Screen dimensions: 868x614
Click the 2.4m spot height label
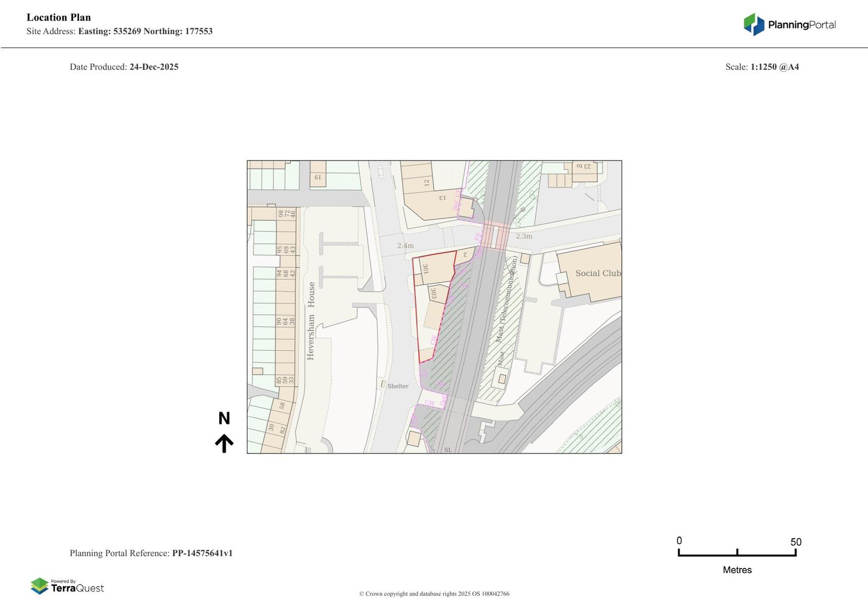click(x=405, y=246)
